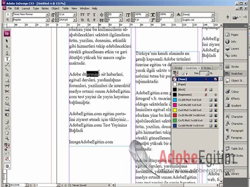The height and width of the screenshot is (187, 250).
Task: Open the Type menu
Action: [36, 8]
